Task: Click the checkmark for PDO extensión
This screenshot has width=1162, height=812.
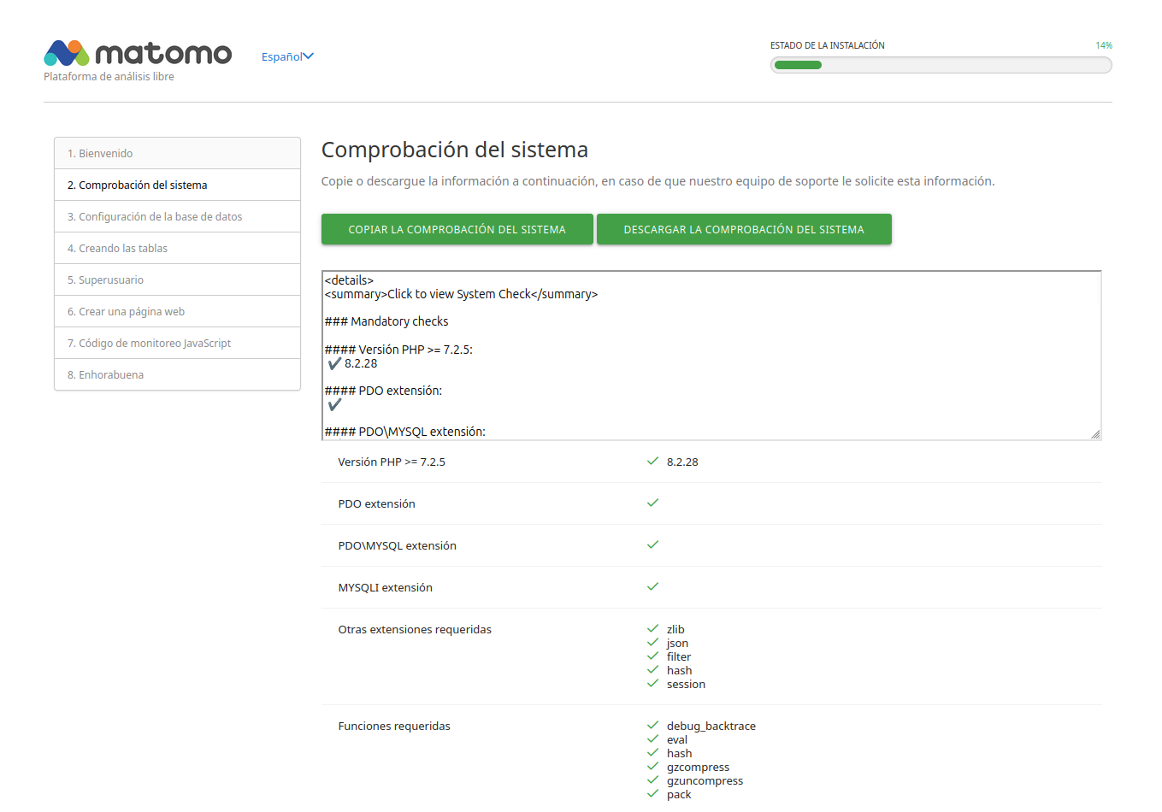Action: coord(652,503)
